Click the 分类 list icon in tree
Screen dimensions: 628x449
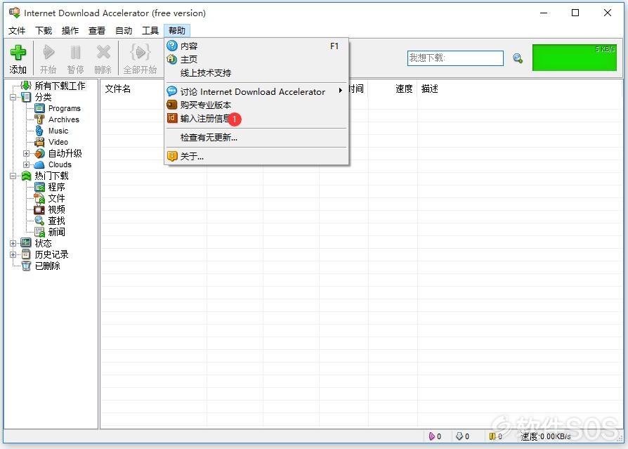26,97
